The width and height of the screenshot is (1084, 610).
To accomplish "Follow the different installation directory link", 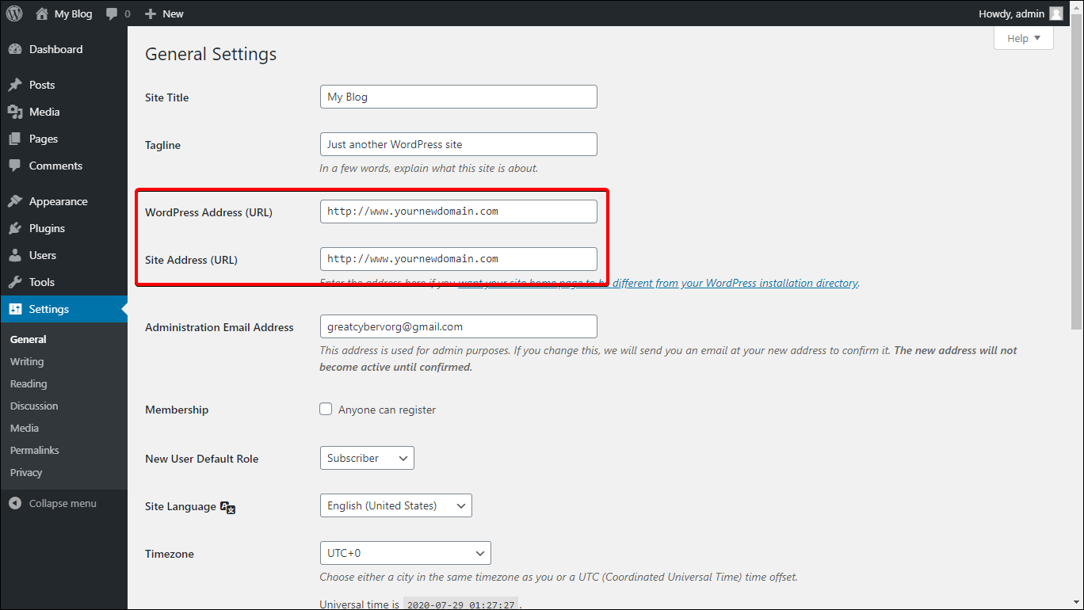I will (x=658, y=283).
